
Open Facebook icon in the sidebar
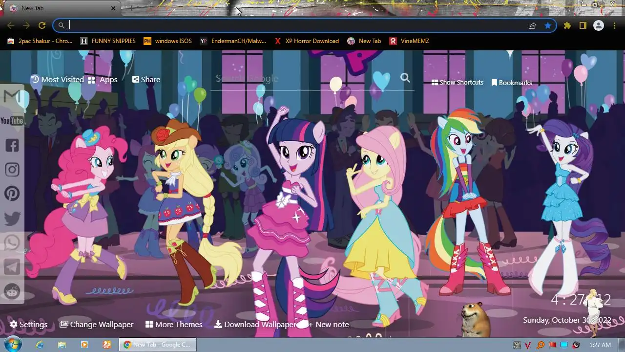12,145
